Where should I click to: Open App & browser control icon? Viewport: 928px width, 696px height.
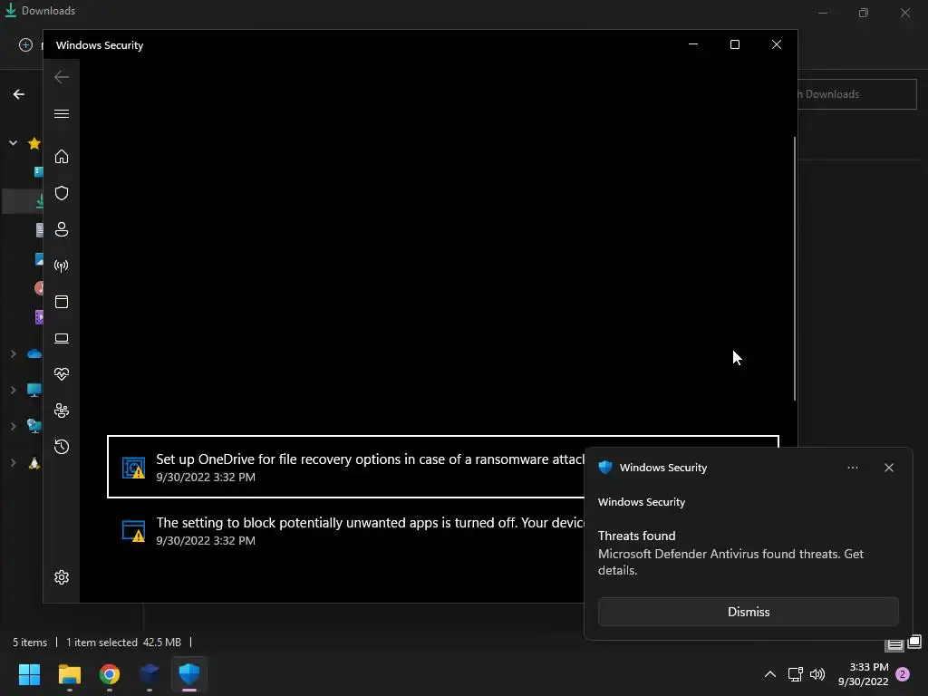[62, 302]
